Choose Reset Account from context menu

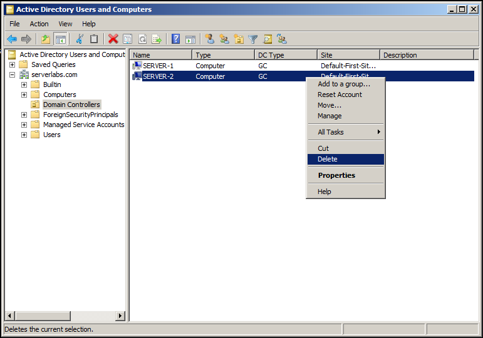tap(346, 95)
